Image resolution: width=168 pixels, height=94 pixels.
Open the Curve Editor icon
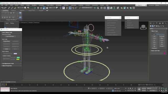tap(111, 8)
